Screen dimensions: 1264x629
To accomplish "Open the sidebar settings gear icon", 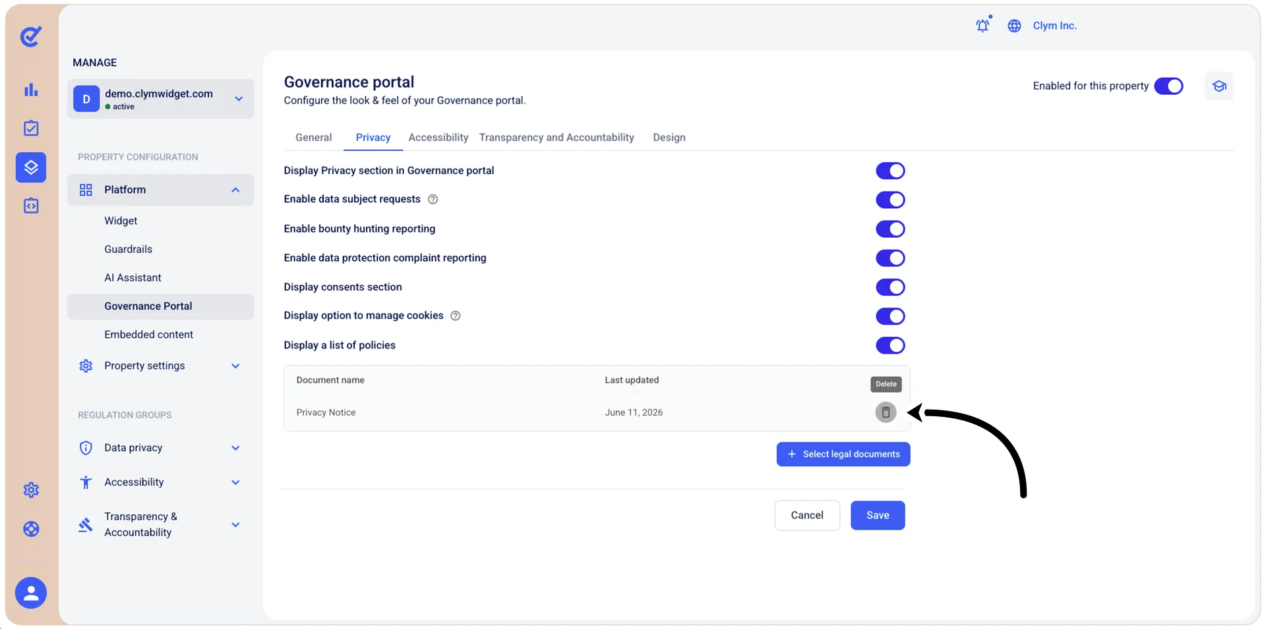I will point(31,490).
